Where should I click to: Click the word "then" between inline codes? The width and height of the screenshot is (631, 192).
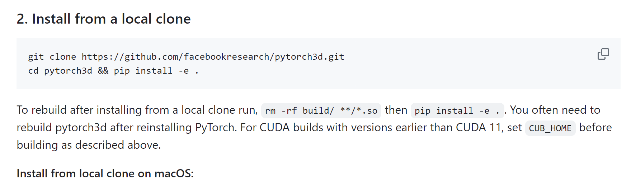click(x=396, y=110)
